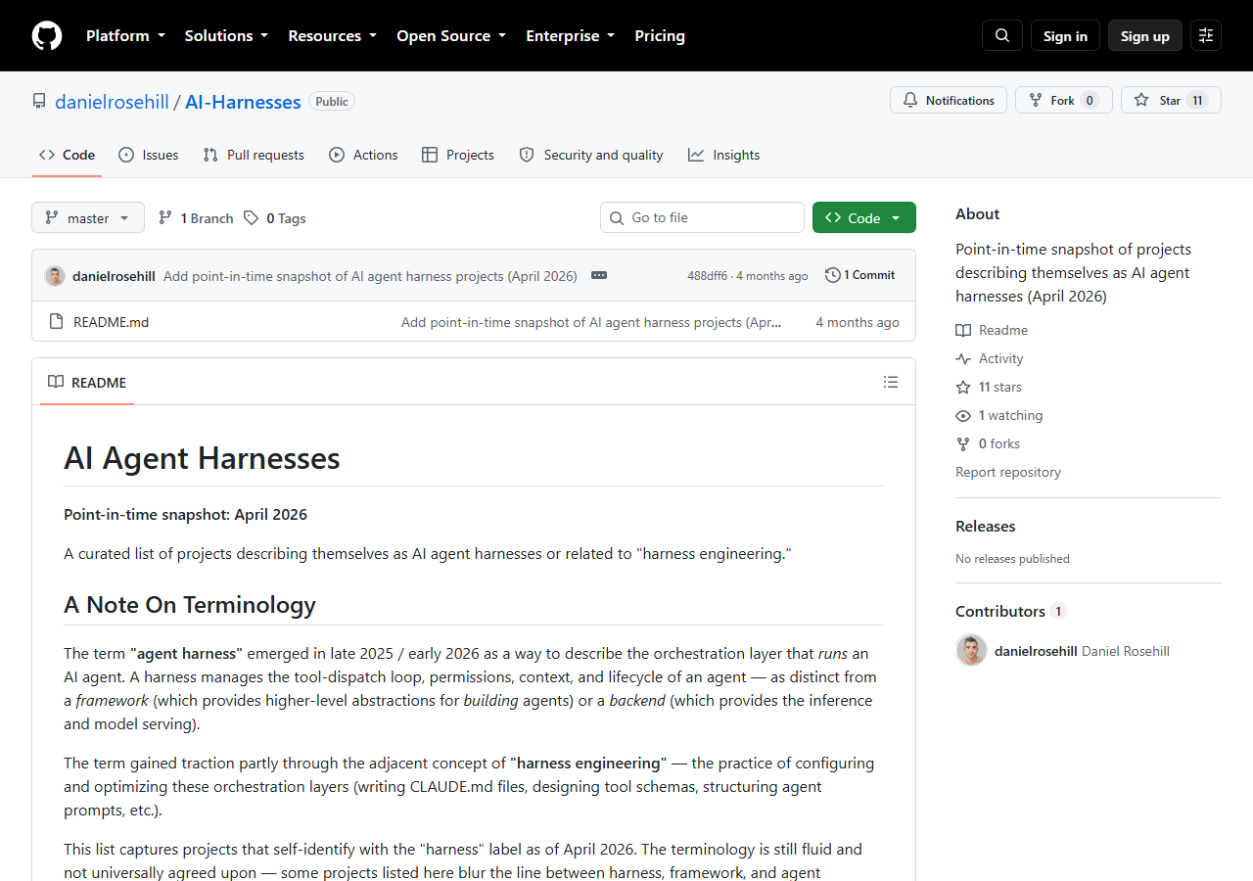
Task: Fork the repository with Fork button
Action: (1063, 100)
